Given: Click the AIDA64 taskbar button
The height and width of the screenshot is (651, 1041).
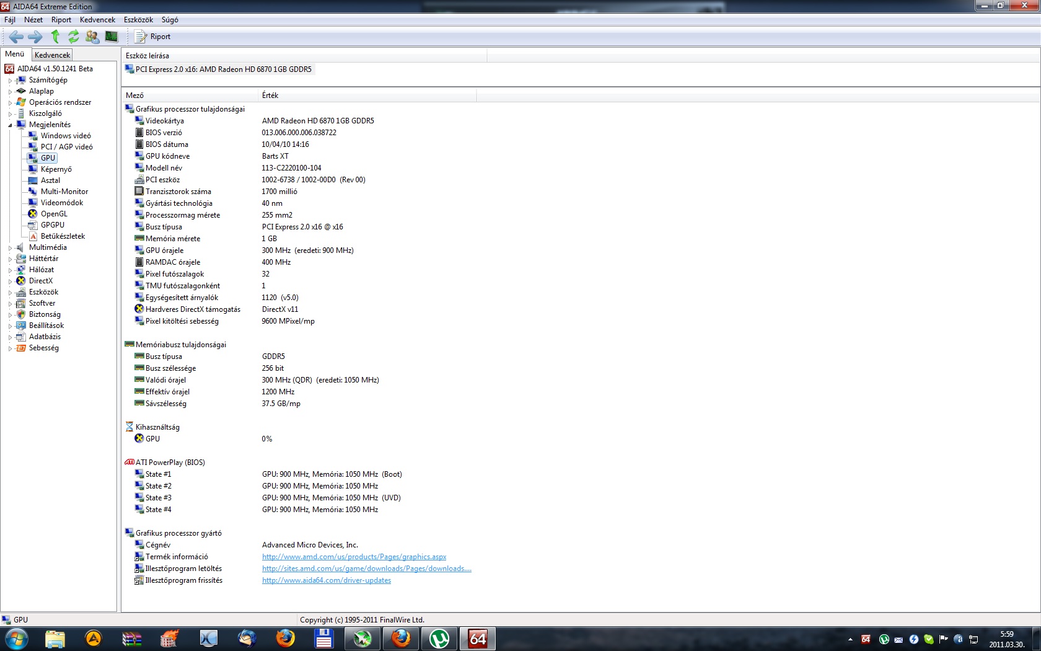Looking at the screenshot, I should click(x=478, y=639).
